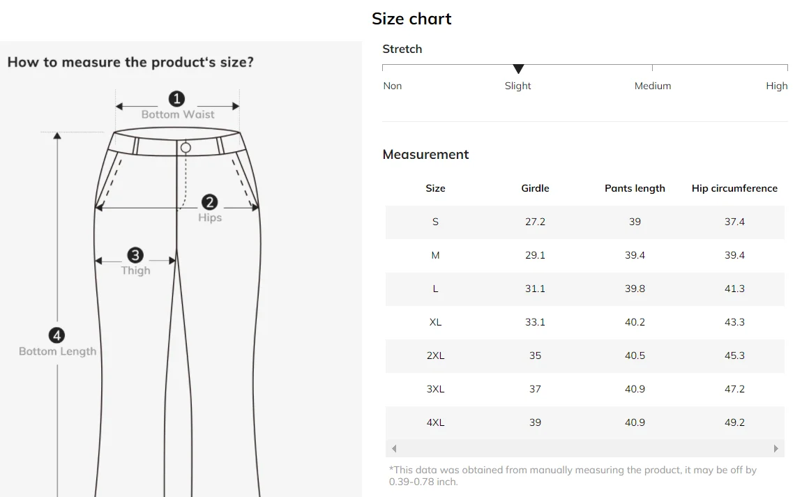802x497 pixels.
Task: Click the High stretch label
Action: 776,86
